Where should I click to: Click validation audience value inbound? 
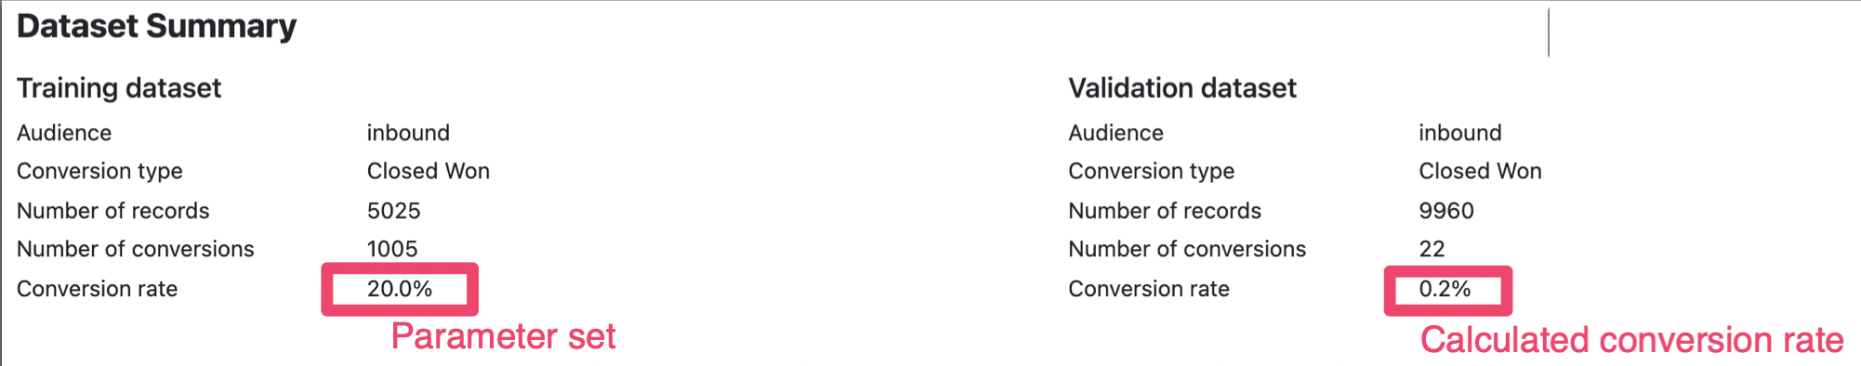(1460, 133)
